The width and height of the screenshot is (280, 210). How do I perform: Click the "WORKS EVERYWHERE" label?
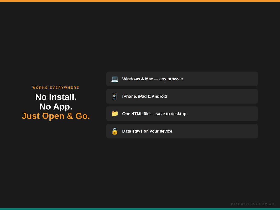(x=56, y=87)
